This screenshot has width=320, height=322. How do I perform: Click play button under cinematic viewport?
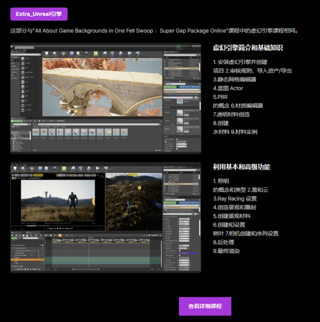(60, 229)
